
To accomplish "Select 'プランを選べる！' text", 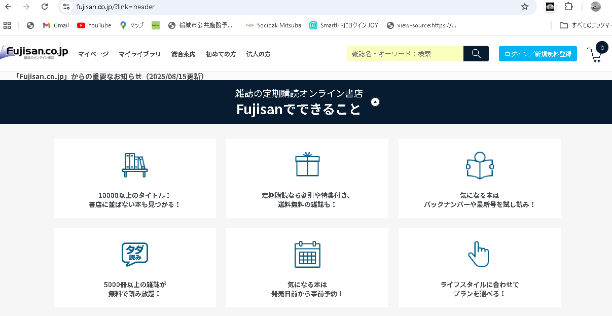I will 480,294.
